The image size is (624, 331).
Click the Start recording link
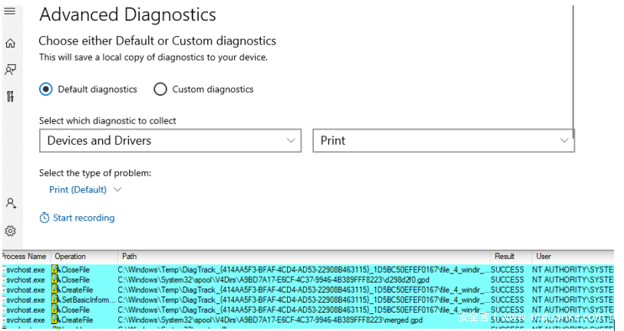(84, 218)
